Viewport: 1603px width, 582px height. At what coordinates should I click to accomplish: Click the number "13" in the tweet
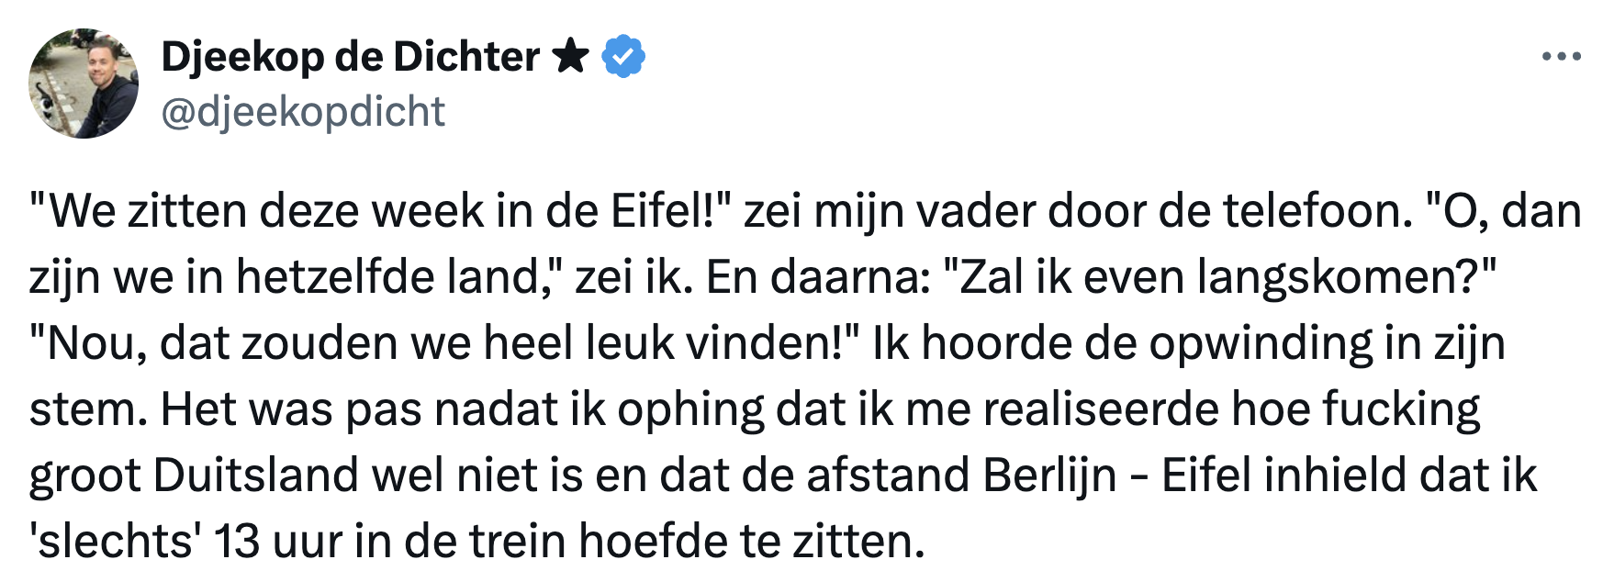237,542
